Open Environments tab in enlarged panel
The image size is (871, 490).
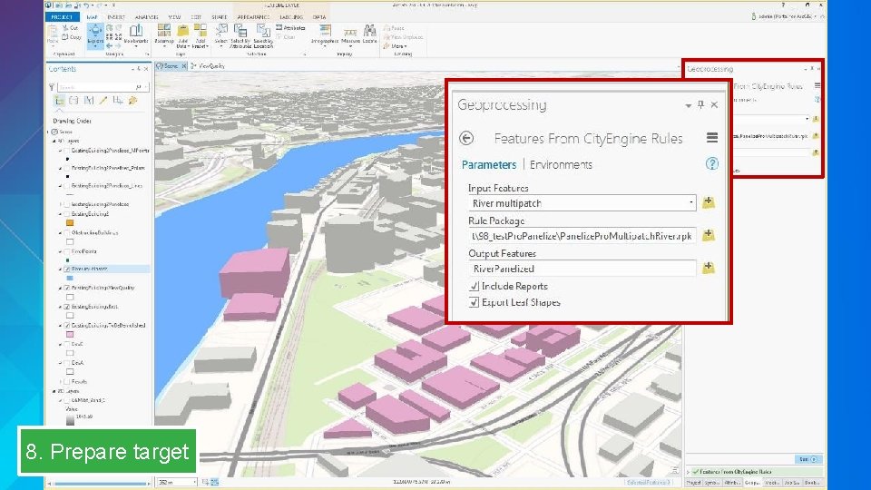pyautogui.click(x=561, y=165)
